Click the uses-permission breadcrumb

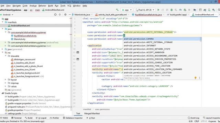102,109
